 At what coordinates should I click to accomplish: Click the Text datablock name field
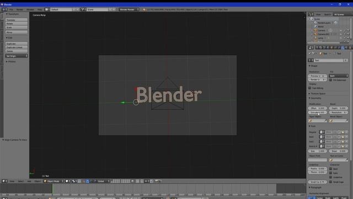pos(329,60)
